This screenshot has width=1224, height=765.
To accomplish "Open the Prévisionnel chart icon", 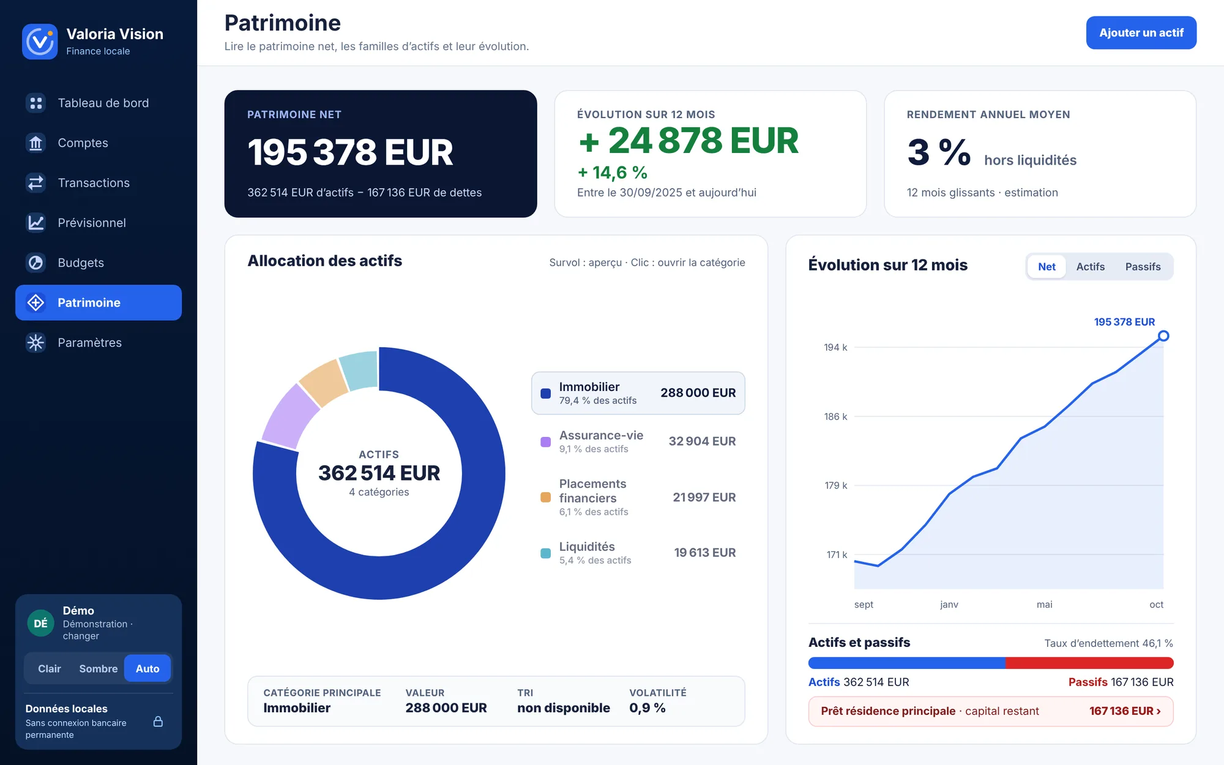I will pyautogui.click(x=36, y=223).
